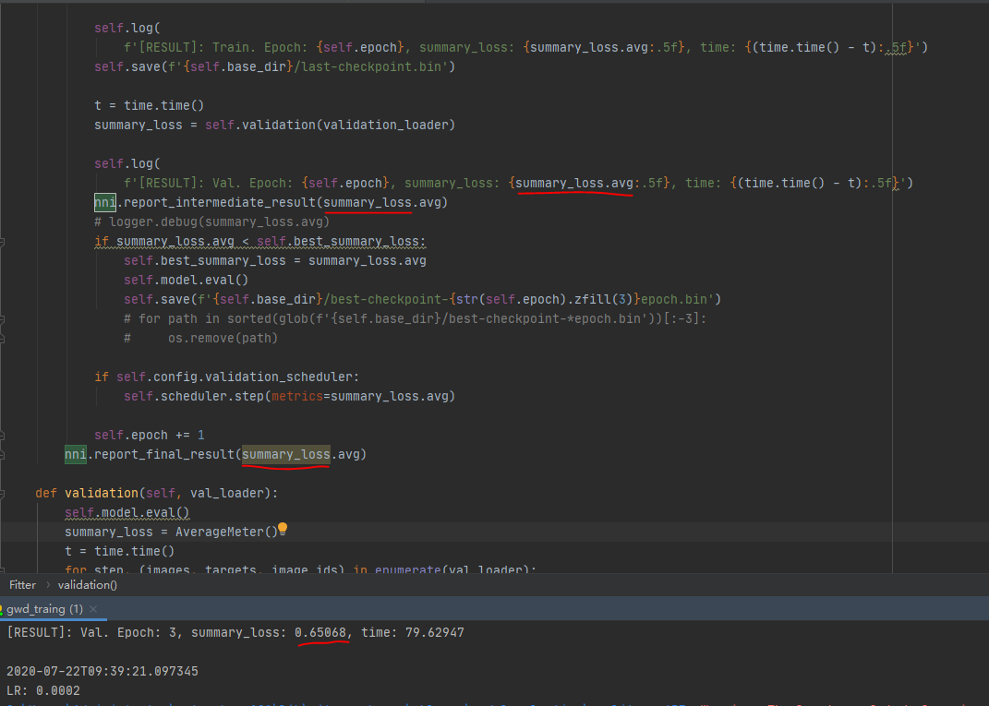Viewport: 989px width, 706px height.
Task: Click the Val. Epoch f-string in code
Action: tap(518, 184)
